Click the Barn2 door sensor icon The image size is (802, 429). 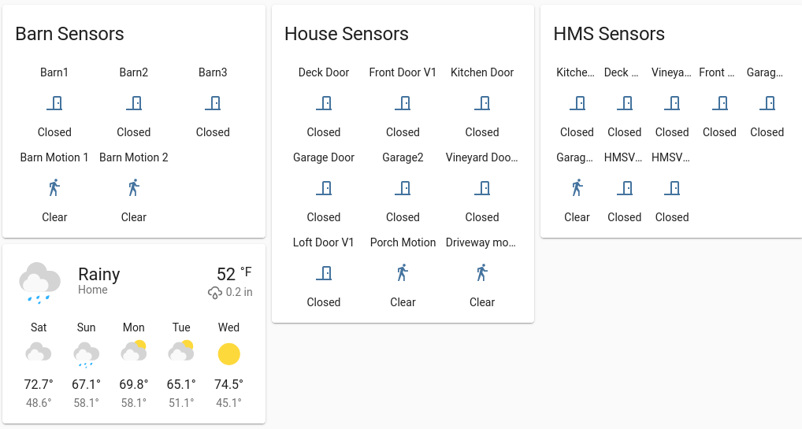[x=133, y=102]
